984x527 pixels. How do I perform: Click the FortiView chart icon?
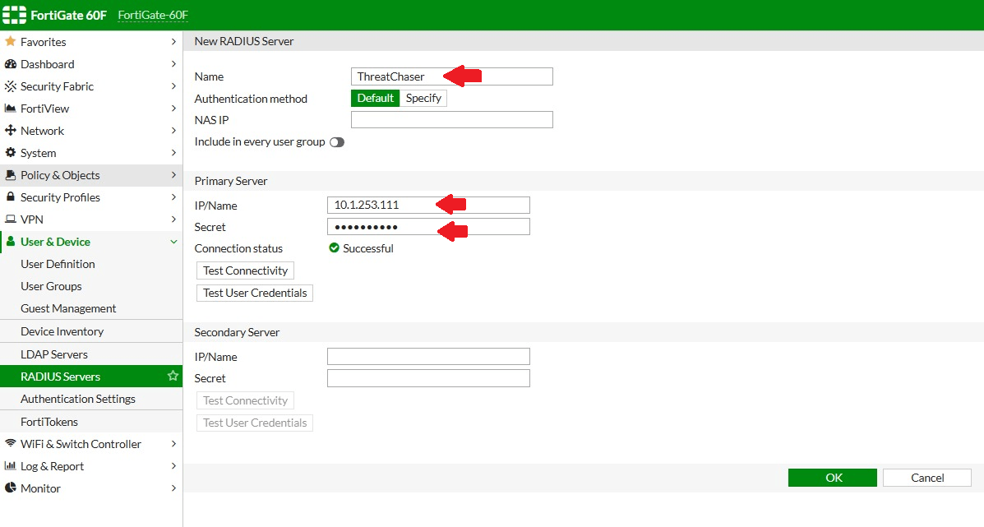(x=11, y=109)
